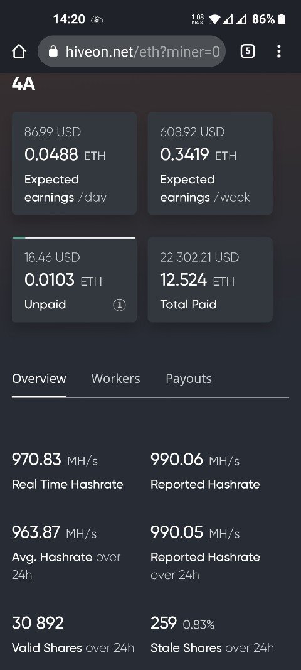This screenshot has height=670, width=301.
Task: Switch to the Payouts tab
Action: [189, 379]
